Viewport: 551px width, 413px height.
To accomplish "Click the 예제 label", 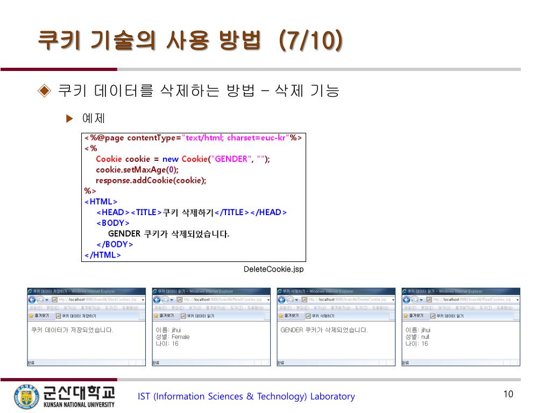I will pyautogui.click(x=94, y=118).
